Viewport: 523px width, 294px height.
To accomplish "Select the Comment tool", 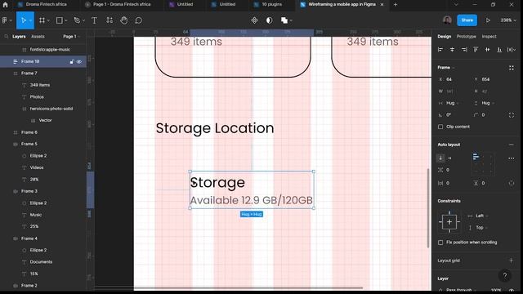I will click(138, 20).
